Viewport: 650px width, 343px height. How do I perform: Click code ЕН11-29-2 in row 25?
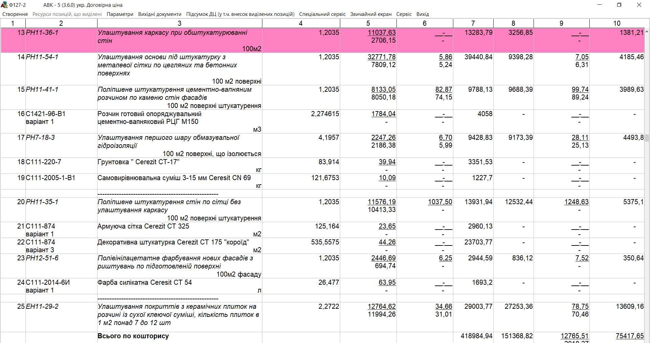tap(42, 306)
